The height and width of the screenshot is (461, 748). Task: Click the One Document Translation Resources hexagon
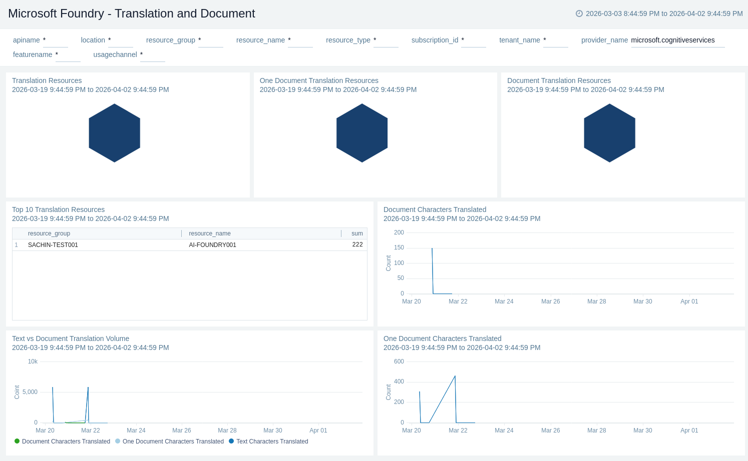[x=361, y=133]
